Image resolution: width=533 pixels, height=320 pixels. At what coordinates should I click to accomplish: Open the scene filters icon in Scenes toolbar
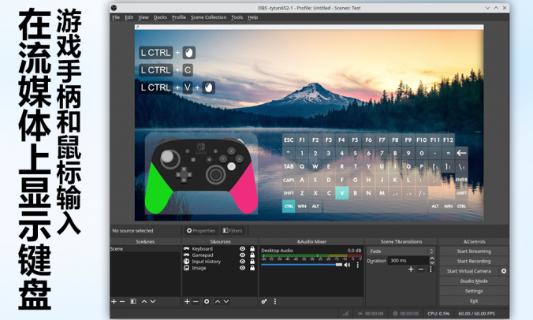(133, 301)
